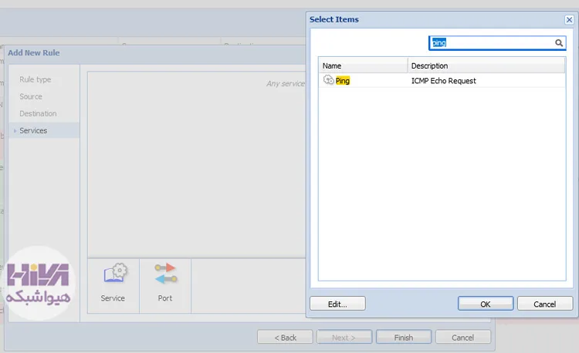The image size is (579, 353).
Task: Sort list by the Description column header
Action: click(486, 66)
